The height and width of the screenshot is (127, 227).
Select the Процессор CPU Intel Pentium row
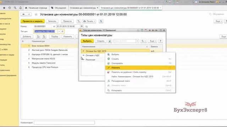coord(49,67)
